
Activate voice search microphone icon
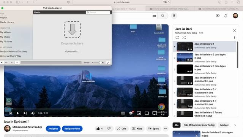174,16
